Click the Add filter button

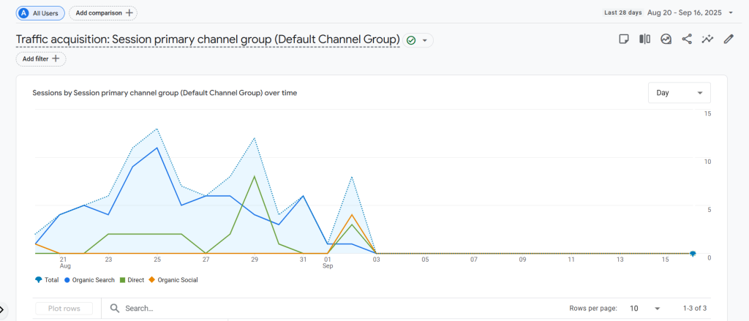tap(41, 58)
